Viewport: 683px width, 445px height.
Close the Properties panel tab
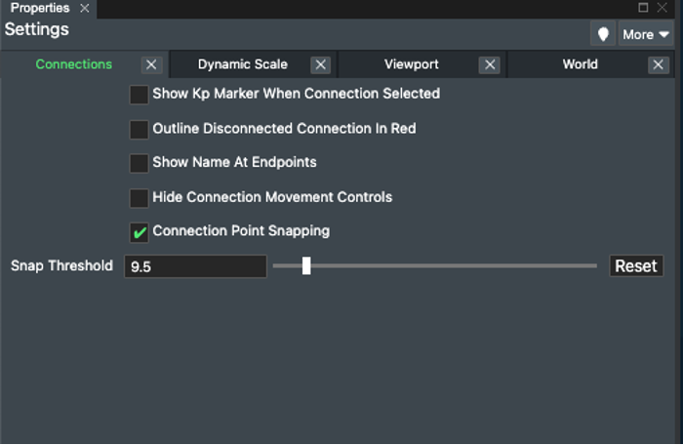pyautogui.click(x=85, y=8)
